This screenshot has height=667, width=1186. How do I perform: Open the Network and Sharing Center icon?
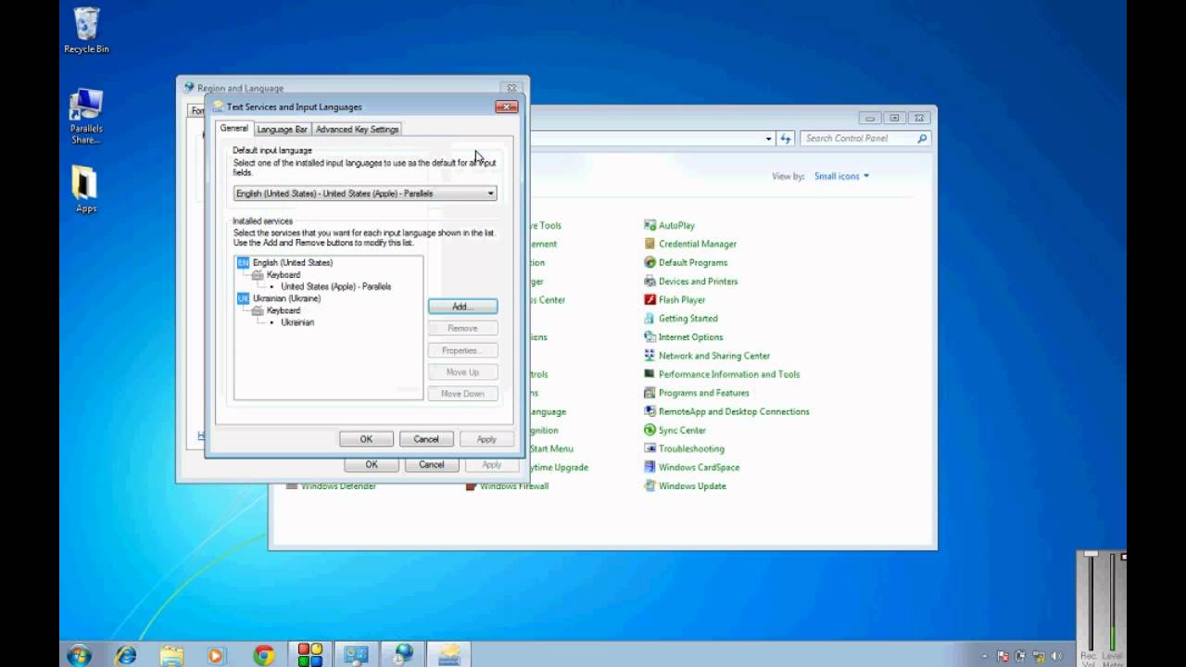pos(650,355)
